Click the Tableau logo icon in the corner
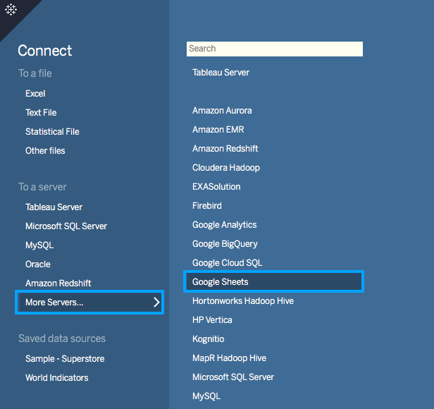Screen dimensions: 434x409 point(11,10)
